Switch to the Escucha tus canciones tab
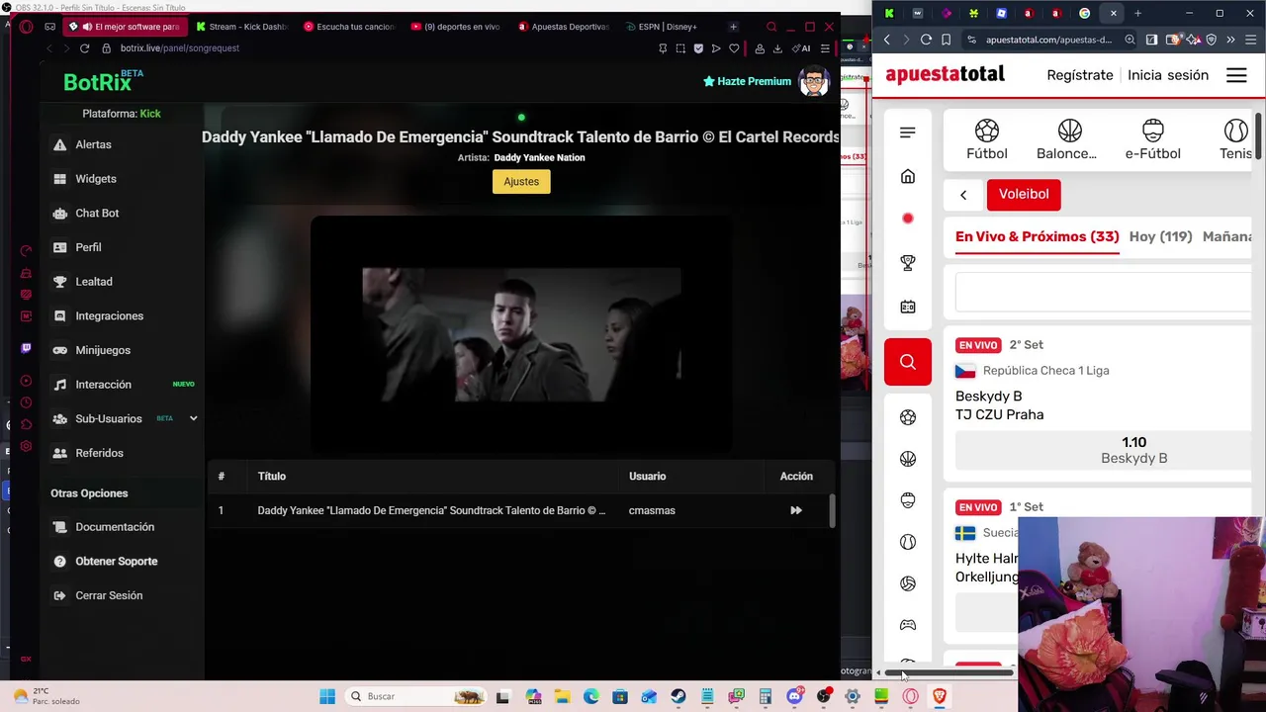Viewport: 1266px width, 712px height. pyautogui.click(x=348, y=27)
